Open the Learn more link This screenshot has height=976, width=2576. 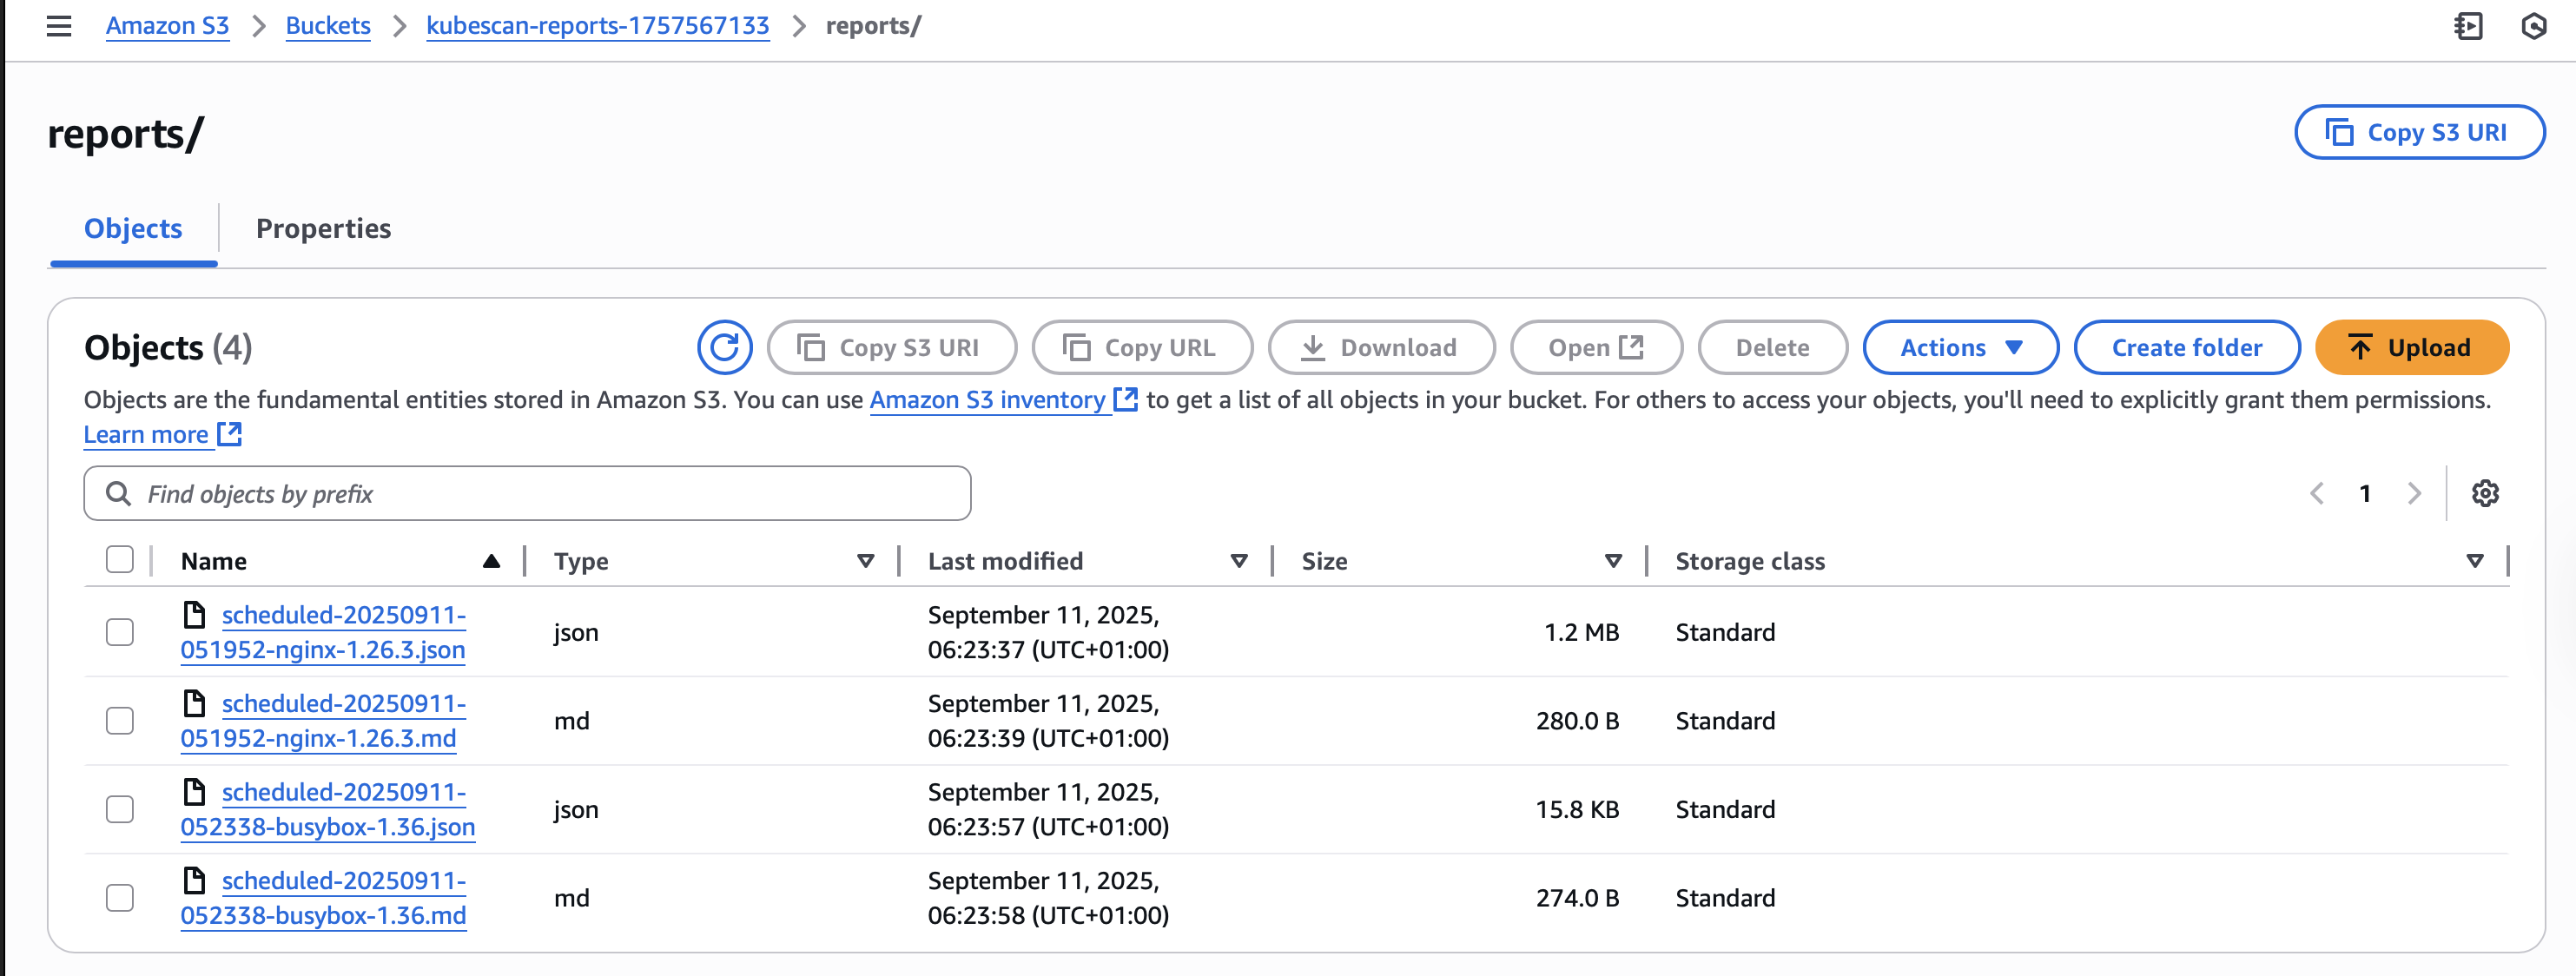pyautogui.click(x=146, y=434)
